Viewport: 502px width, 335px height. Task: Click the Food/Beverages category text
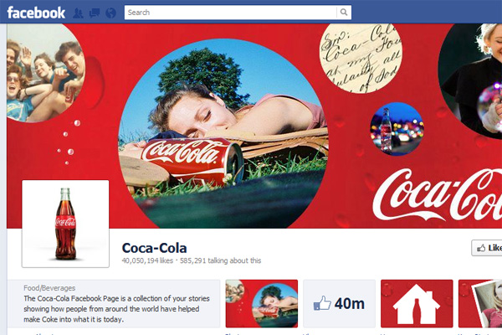[x=49, y=288]
